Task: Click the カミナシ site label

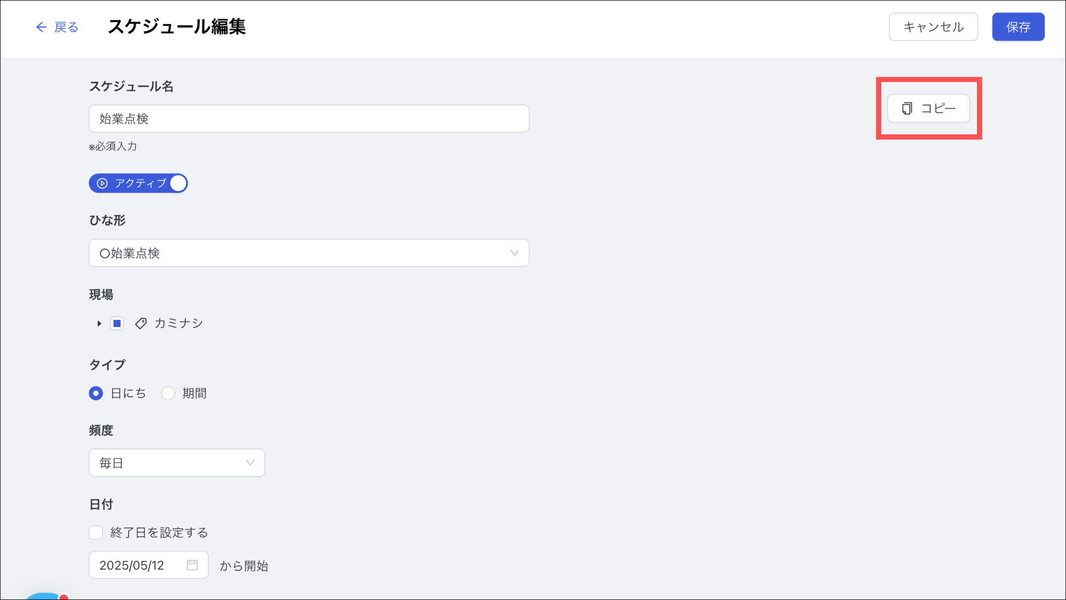Action: coord(179,323)
